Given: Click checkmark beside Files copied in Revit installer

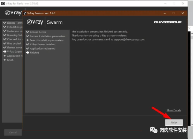Looking at the screenshot, I should (x=5, y=43).
